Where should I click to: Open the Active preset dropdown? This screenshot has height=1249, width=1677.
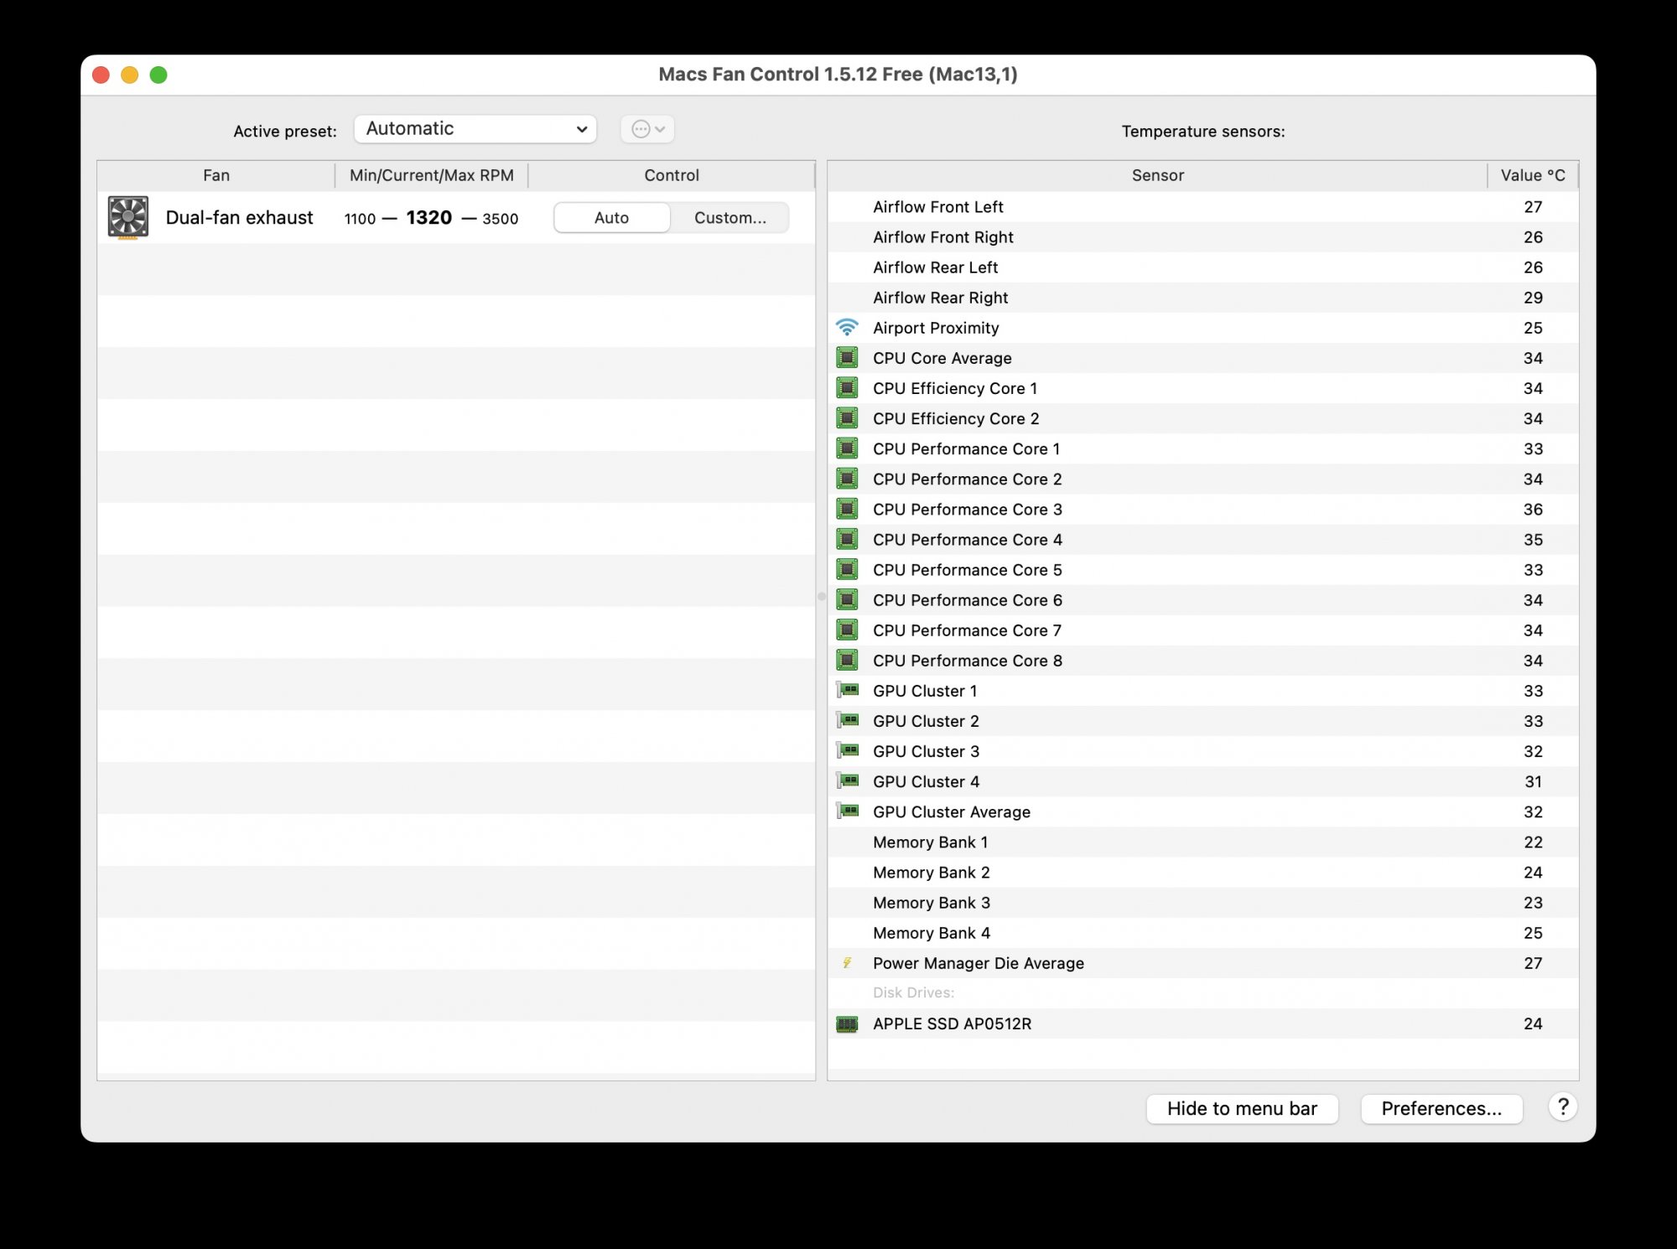tap(475, 129)
